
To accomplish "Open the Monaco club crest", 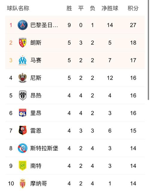I will (22, 184).
